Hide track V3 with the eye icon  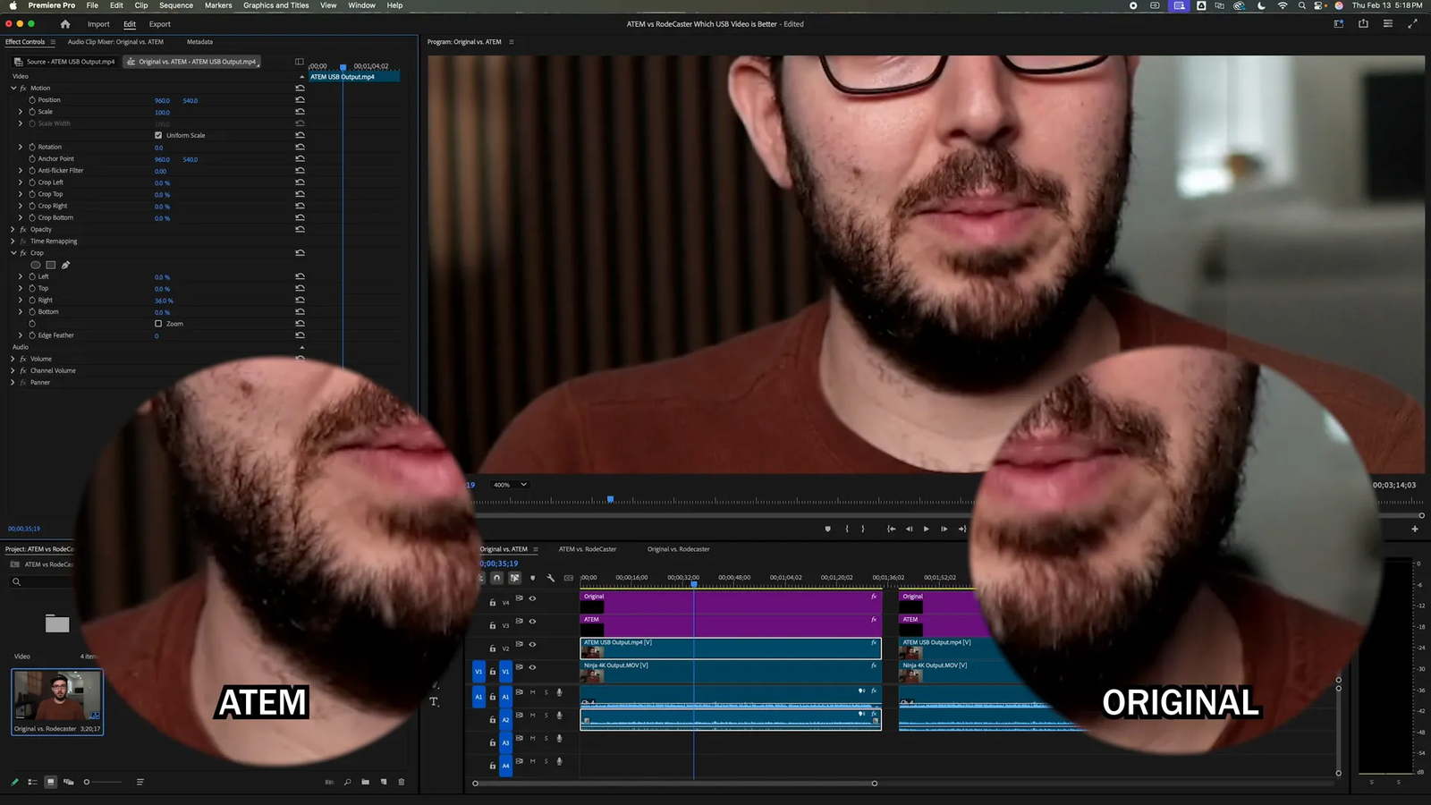pyautogui.click(x=532, y=622)
